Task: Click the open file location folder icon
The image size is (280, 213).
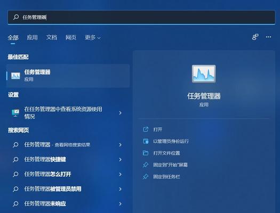Action: point(146,153)
